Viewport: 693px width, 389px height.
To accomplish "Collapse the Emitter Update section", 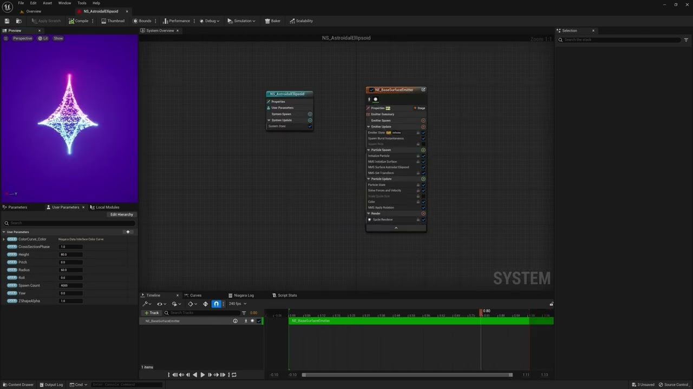I will point(369,127).
